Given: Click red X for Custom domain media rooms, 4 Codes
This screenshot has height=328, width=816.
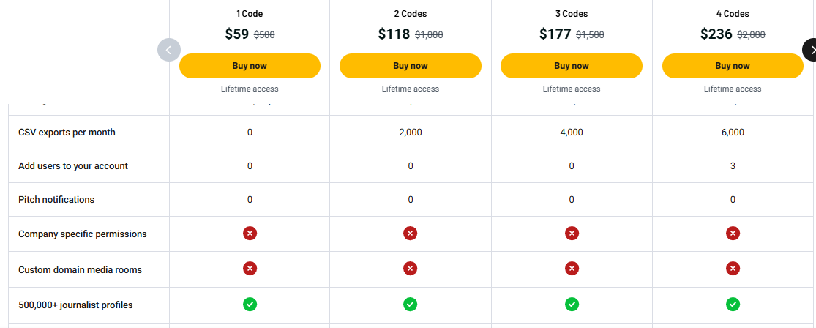Looking at the screenshot, I should (733, 269).
